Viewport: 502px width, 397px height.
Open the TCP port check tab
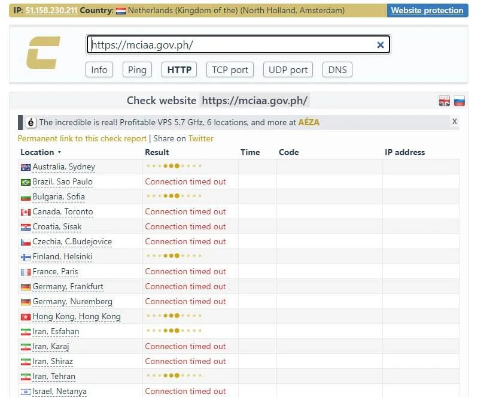tap(230, 69)
